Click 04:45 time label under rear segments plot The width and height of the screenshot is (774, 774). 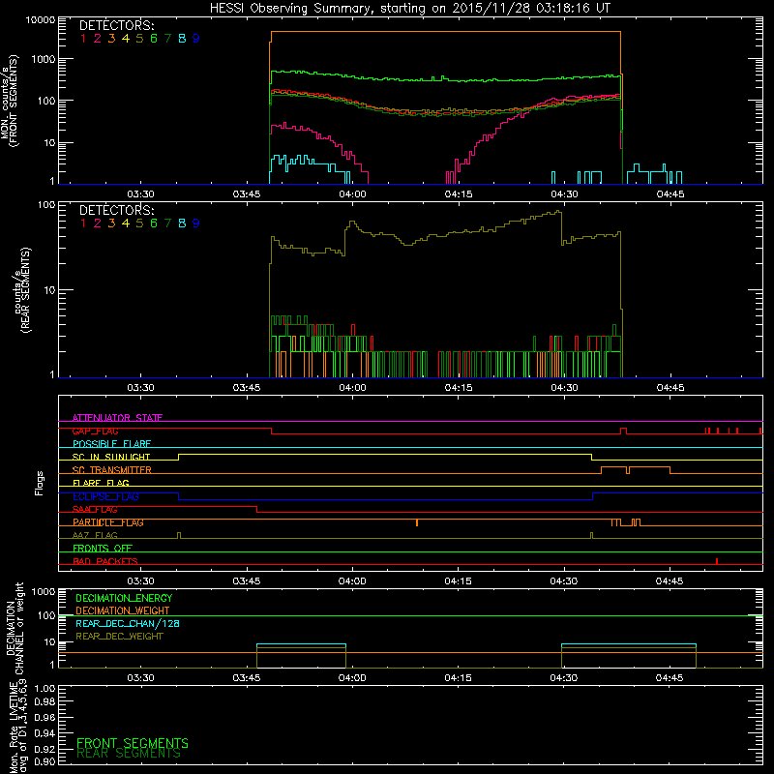(x=670, y=388)
